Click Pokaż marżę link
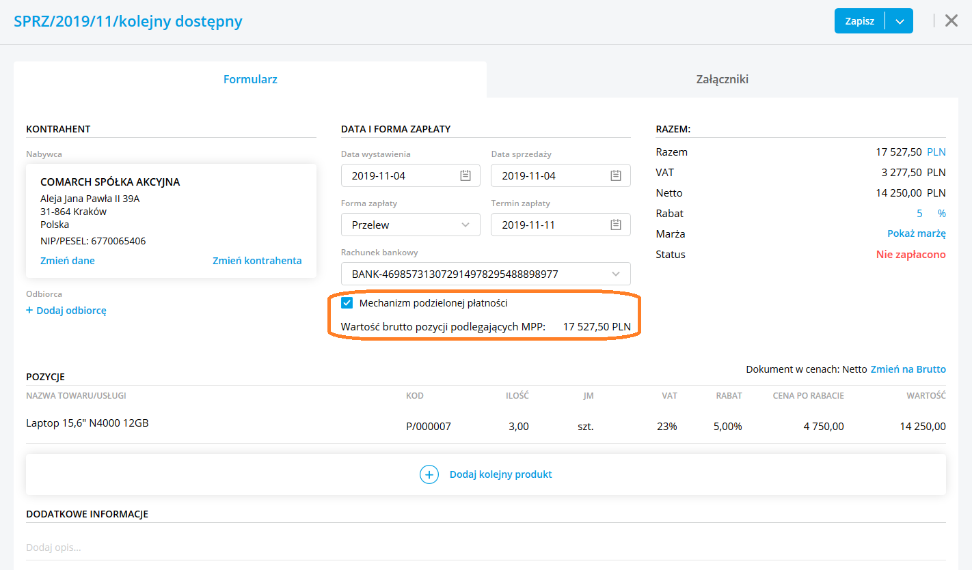The image size is (972, 570). coord(916,233)
